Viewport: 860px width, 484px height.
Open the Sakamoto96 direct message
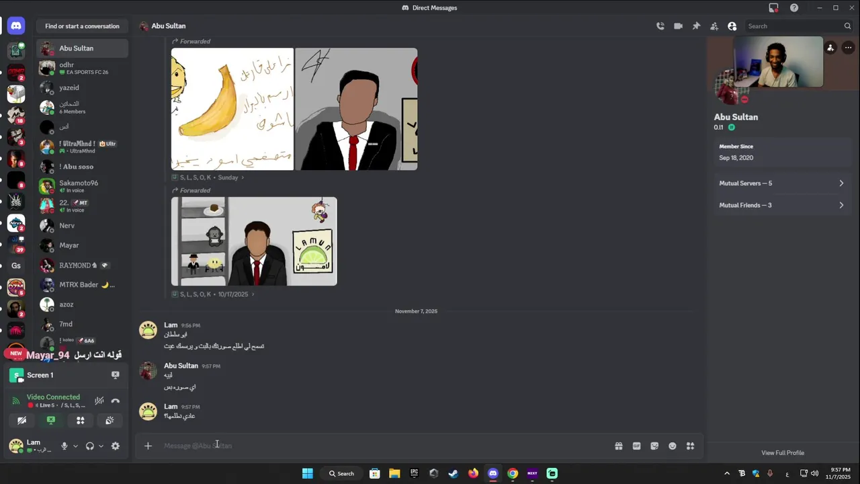[x=82, y=186]
